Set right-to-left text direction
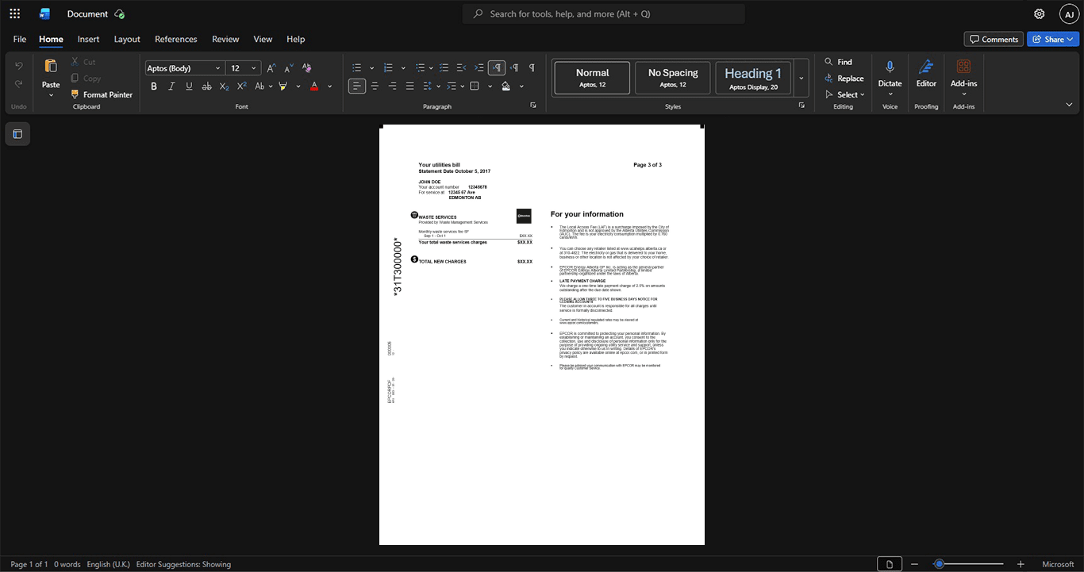Image resolution: width=1084 pixels, height=572 pixels. [514, 68]
